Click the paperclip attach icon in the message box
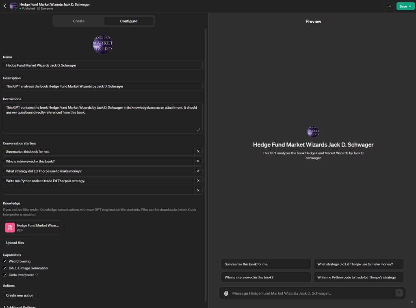 (226, 293)
